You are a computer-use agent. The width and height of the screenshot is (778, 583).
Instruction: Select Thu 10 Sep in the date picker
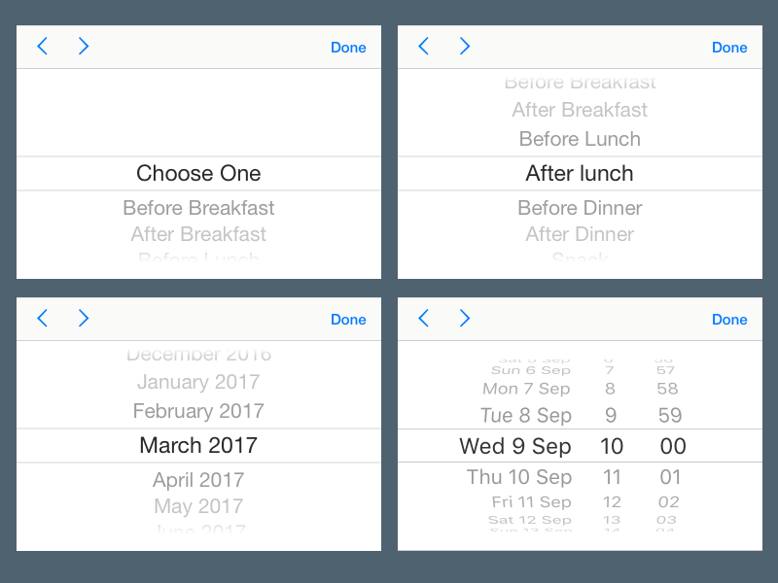pos(519,477)
